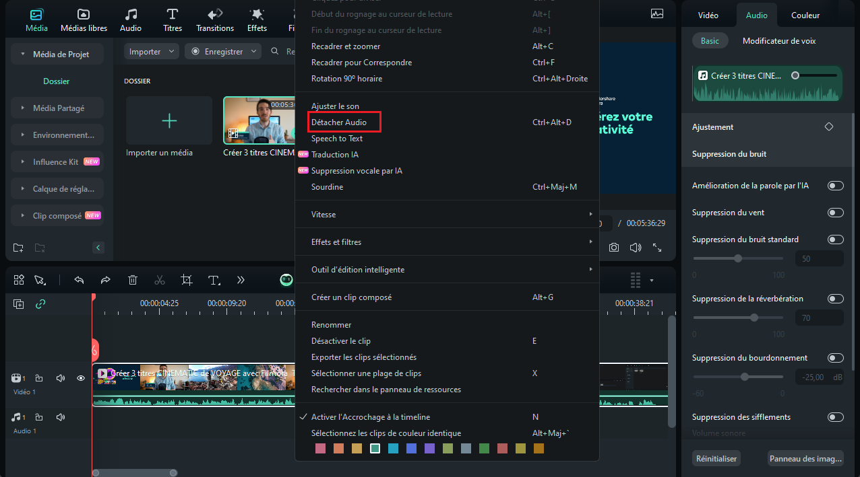Open the Titres panel
The image size is (860, 477).
[173, 20]
